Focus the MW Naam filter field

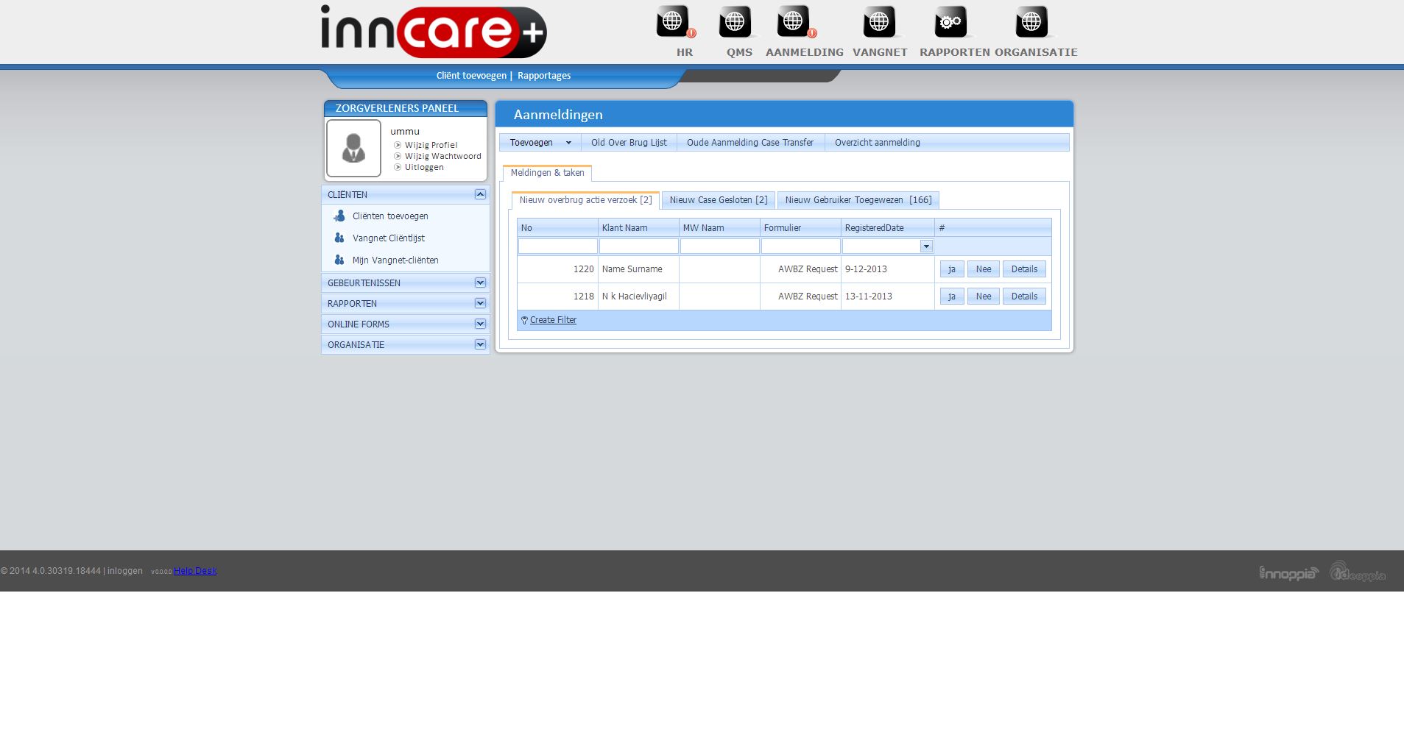coord(719,246)
